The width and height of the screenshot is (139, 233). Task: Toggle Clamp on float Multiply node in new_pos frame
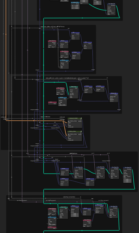pyautogui.click(x=61, y=65)
